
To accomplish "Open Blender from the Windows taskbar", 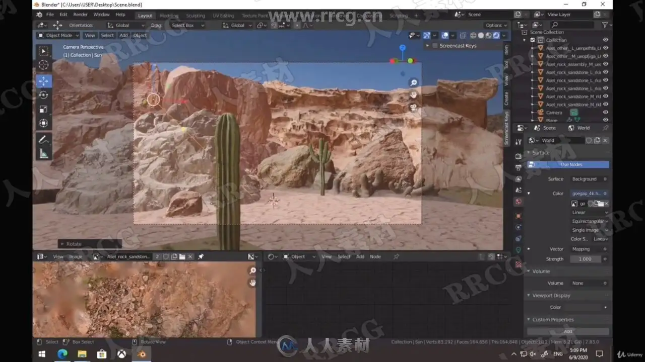I will click(x=142, y=354).
